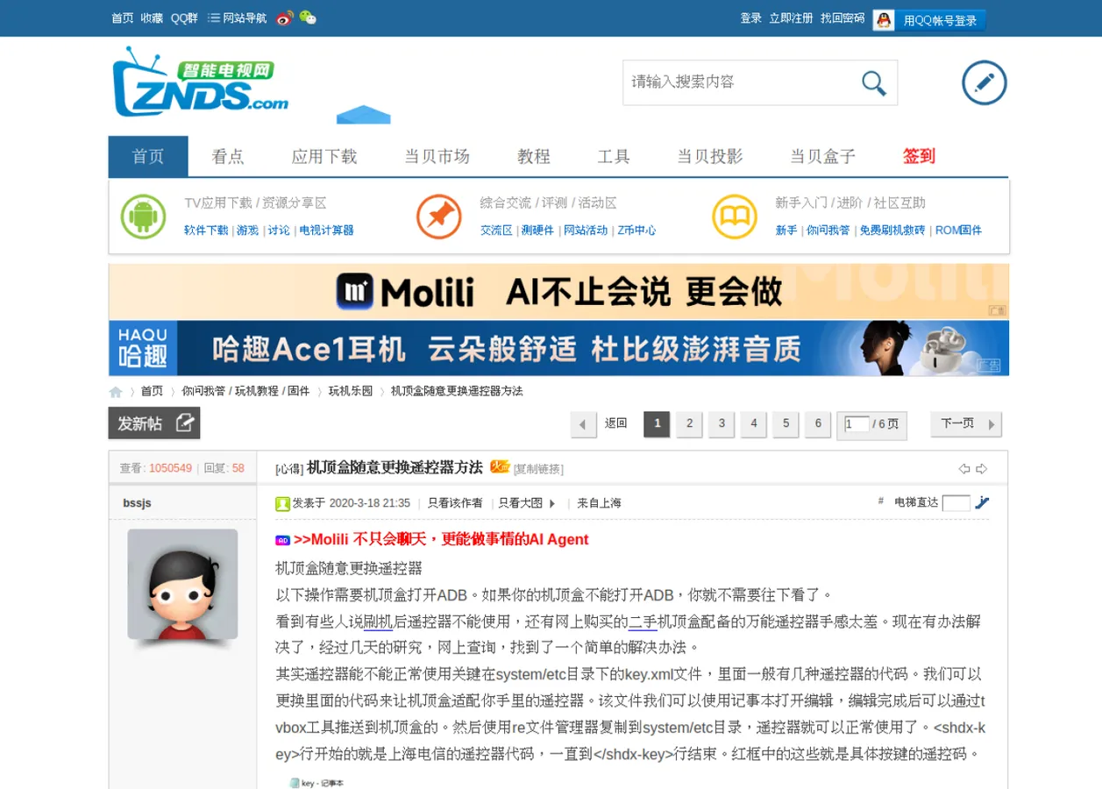Open the 当贝盒子 nav tab
Screen dimensions: 1102x789
tap(823, 156)
